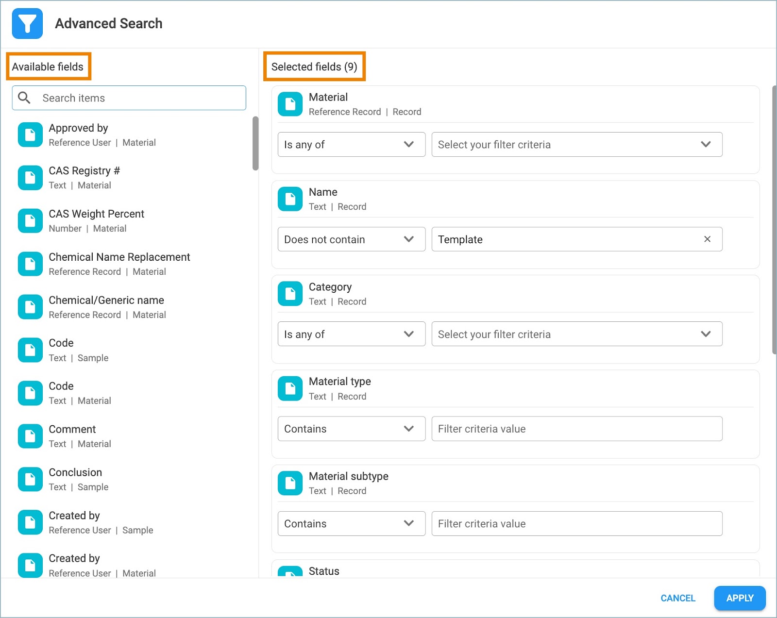Click the 'Status' selected field title
Screen dimensions: 777x618
click(324, 571)
